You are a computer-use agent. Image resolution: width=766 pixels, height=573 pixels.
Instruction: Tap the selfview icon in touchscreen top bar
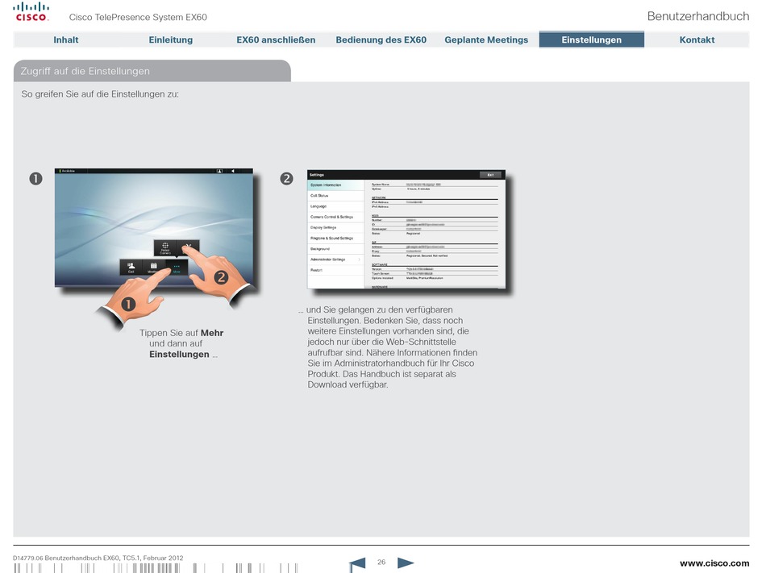pyautogui.click(x=219, y=172)
